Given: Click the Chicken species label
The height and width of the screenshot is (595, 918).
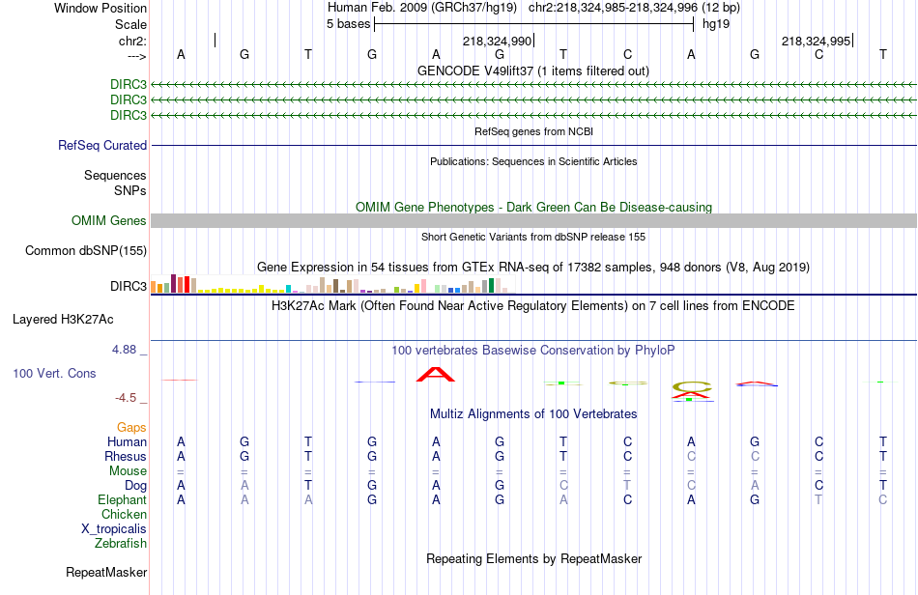Looking at the screenshot, I should 124,514.
